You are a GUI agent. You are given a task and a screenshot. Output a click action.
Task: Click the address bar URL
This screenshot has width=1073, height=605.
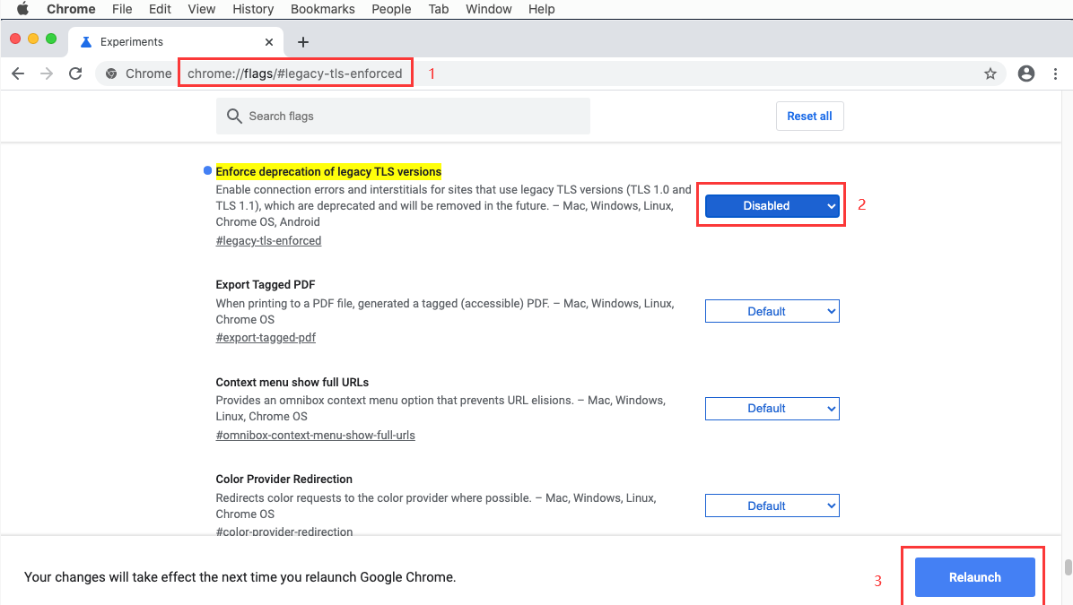tap(295, 73)
